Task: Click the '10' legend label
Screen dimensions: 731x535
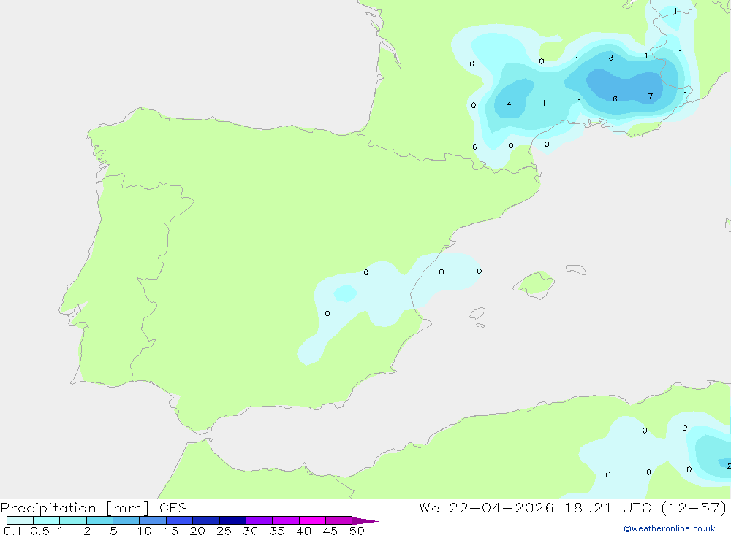Action: (x=144, y=531)
